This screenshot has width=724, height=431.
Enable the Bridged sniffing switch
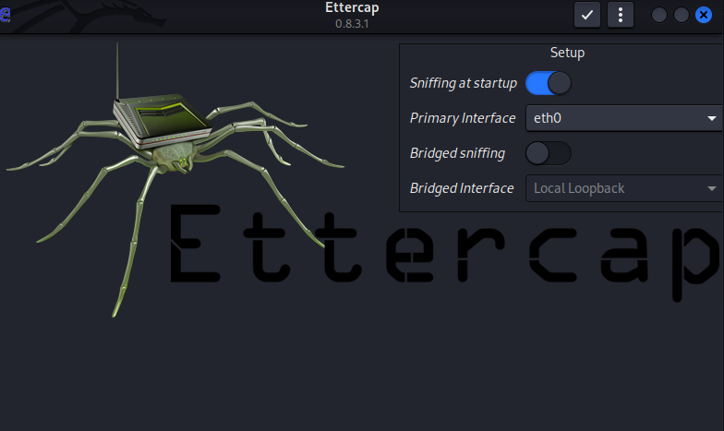tap(549, 153)
